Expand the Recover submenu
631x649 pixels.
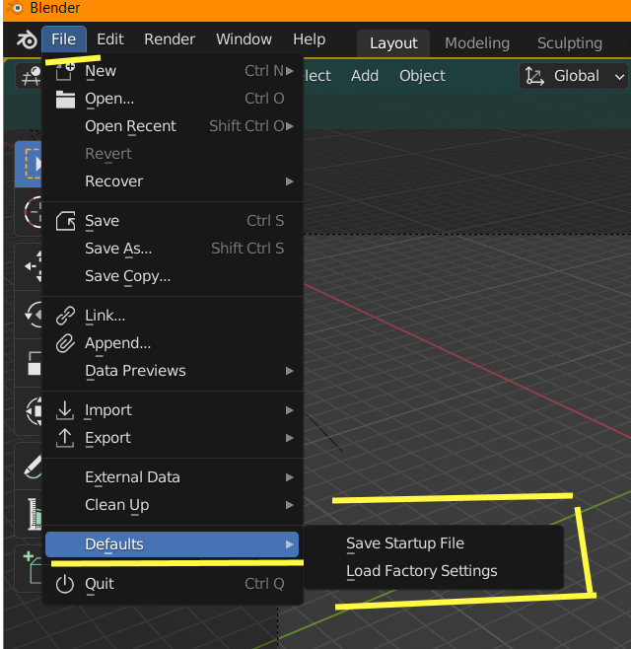tap(173, 181)
